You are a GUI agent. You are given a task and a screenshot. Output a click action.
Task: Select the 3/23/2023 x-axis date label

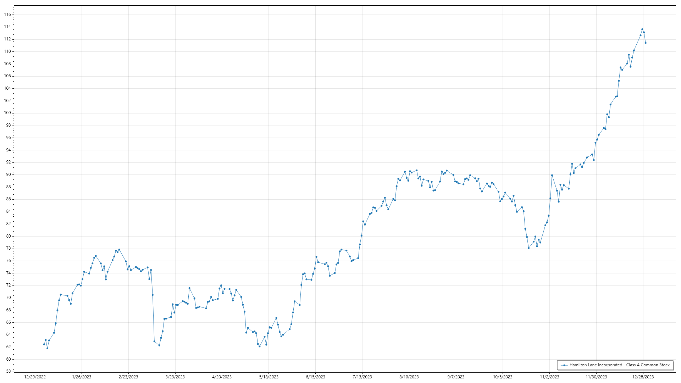coord(175,377)
